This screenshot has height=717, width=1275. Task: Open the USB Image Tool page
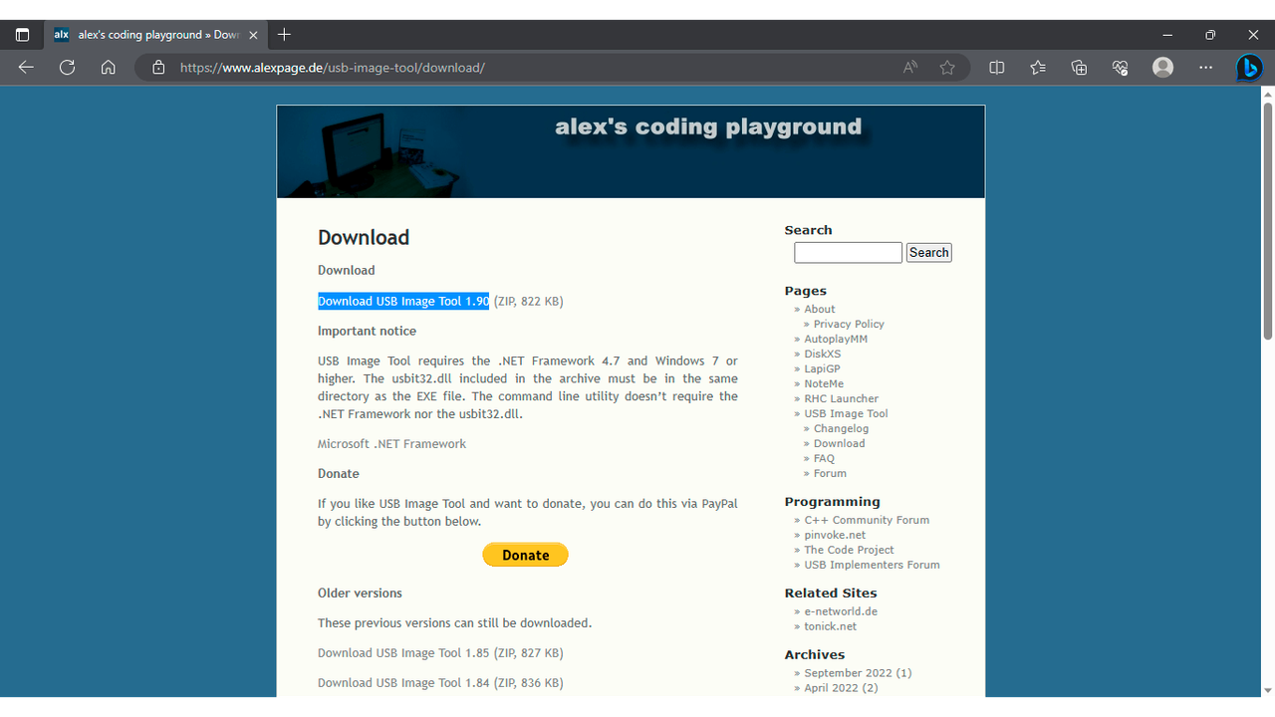[846, 414]
